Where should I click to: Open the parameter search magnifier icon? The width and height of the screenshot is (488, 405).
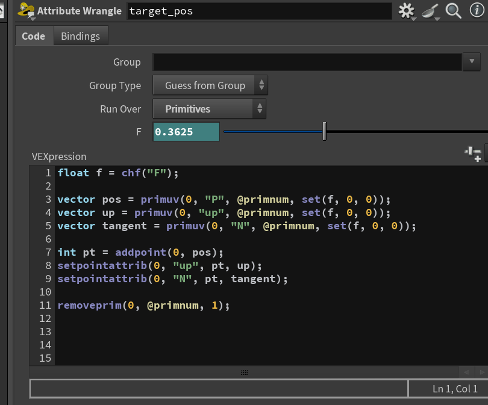[453, 11]
